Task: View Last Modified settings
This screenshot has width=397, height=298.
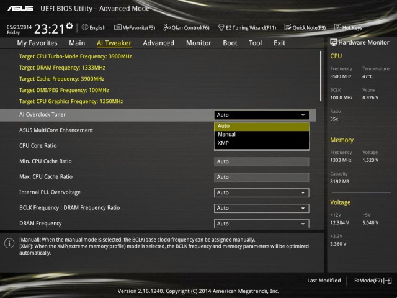Action: pyautogui.click(x=324, y=281)
